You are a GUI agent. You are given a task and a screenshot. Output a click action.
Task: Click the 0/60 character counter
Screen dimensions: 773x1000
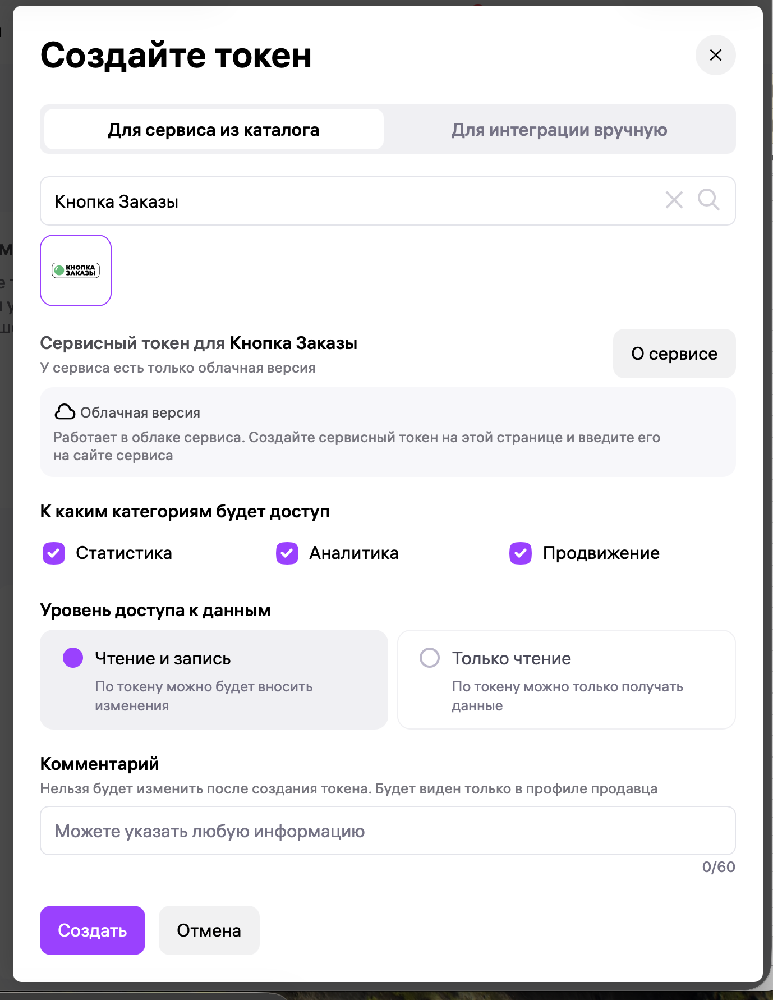click(x=718, y=868)
